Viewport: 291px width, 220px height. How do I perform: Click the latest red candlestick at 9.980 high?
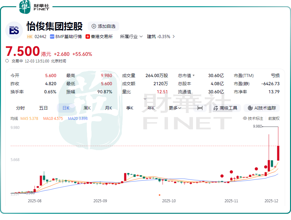[x=278, y=153]
